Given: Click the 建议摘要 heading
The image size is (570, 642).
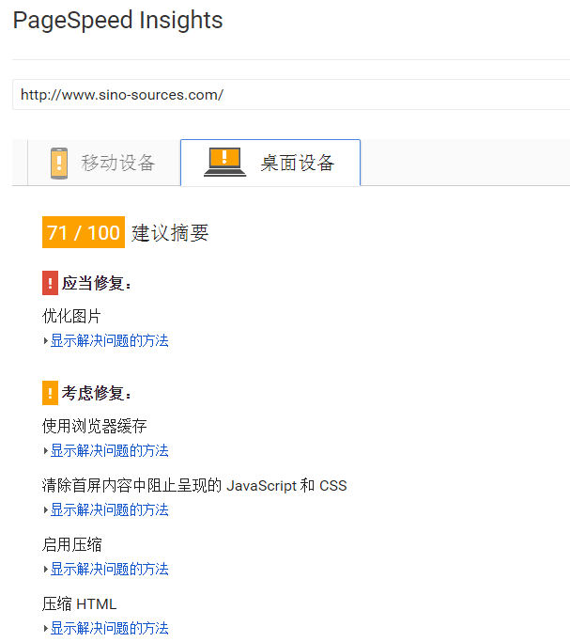Looking at the screenshot, I should pyautogui.click(x=170, y=233).
